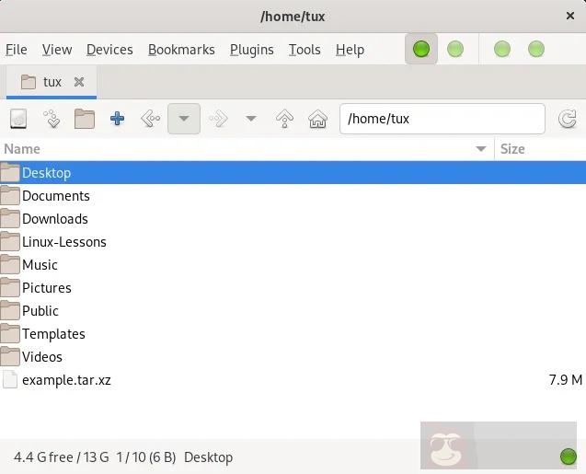
Task: Select the Downloads folder
Action: pyautogui.click(x=293, y=219)
